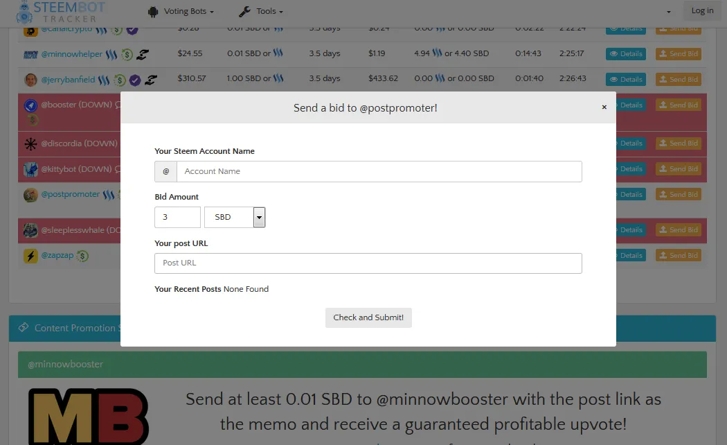727x445 pixels.
Task: Click the $433.62 value in jerrybanfield row
Action: pyautogui.click(x=383, y=78)
